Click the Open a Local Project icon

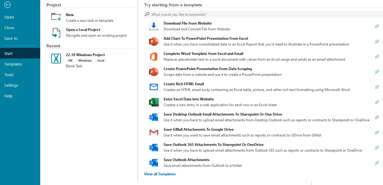tap(56, 33)
